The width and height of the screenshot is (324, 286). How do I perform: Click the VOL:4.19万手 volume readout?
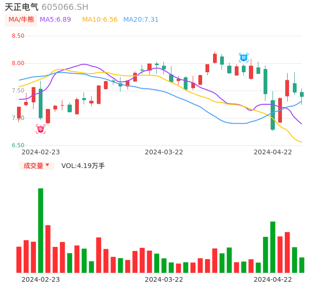[x=83, y=166]
